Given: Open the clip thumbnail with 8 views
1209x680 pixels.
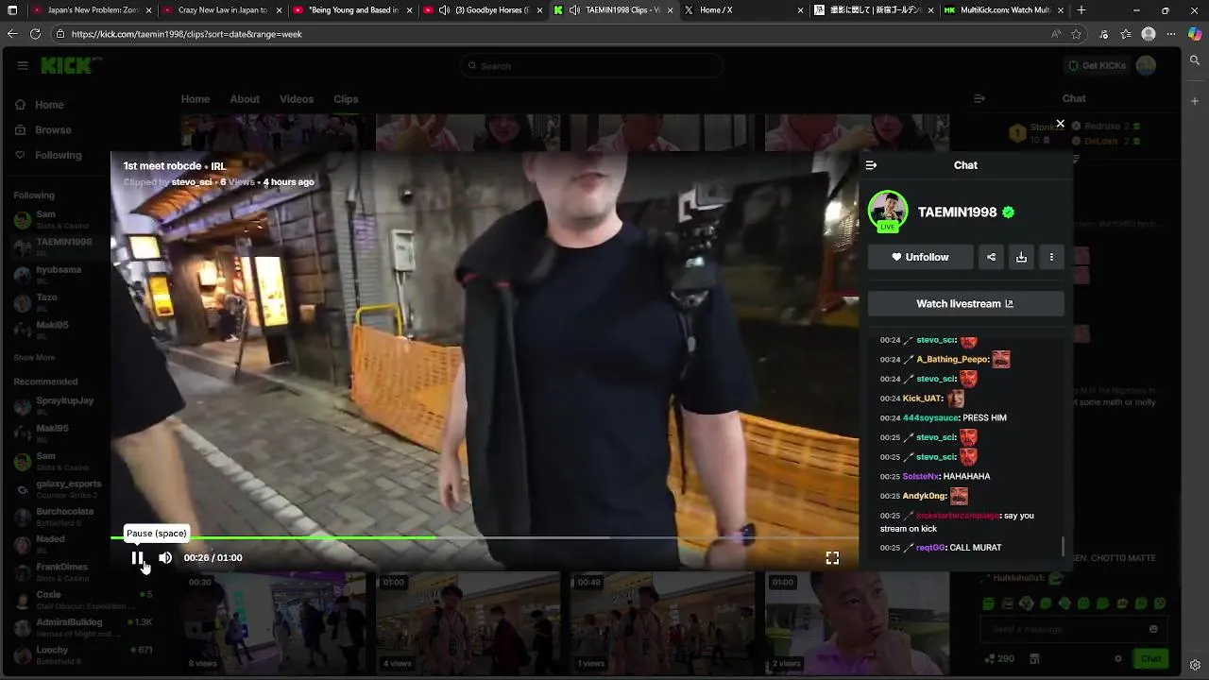Looking at the screenshot, I should (274, 623).
